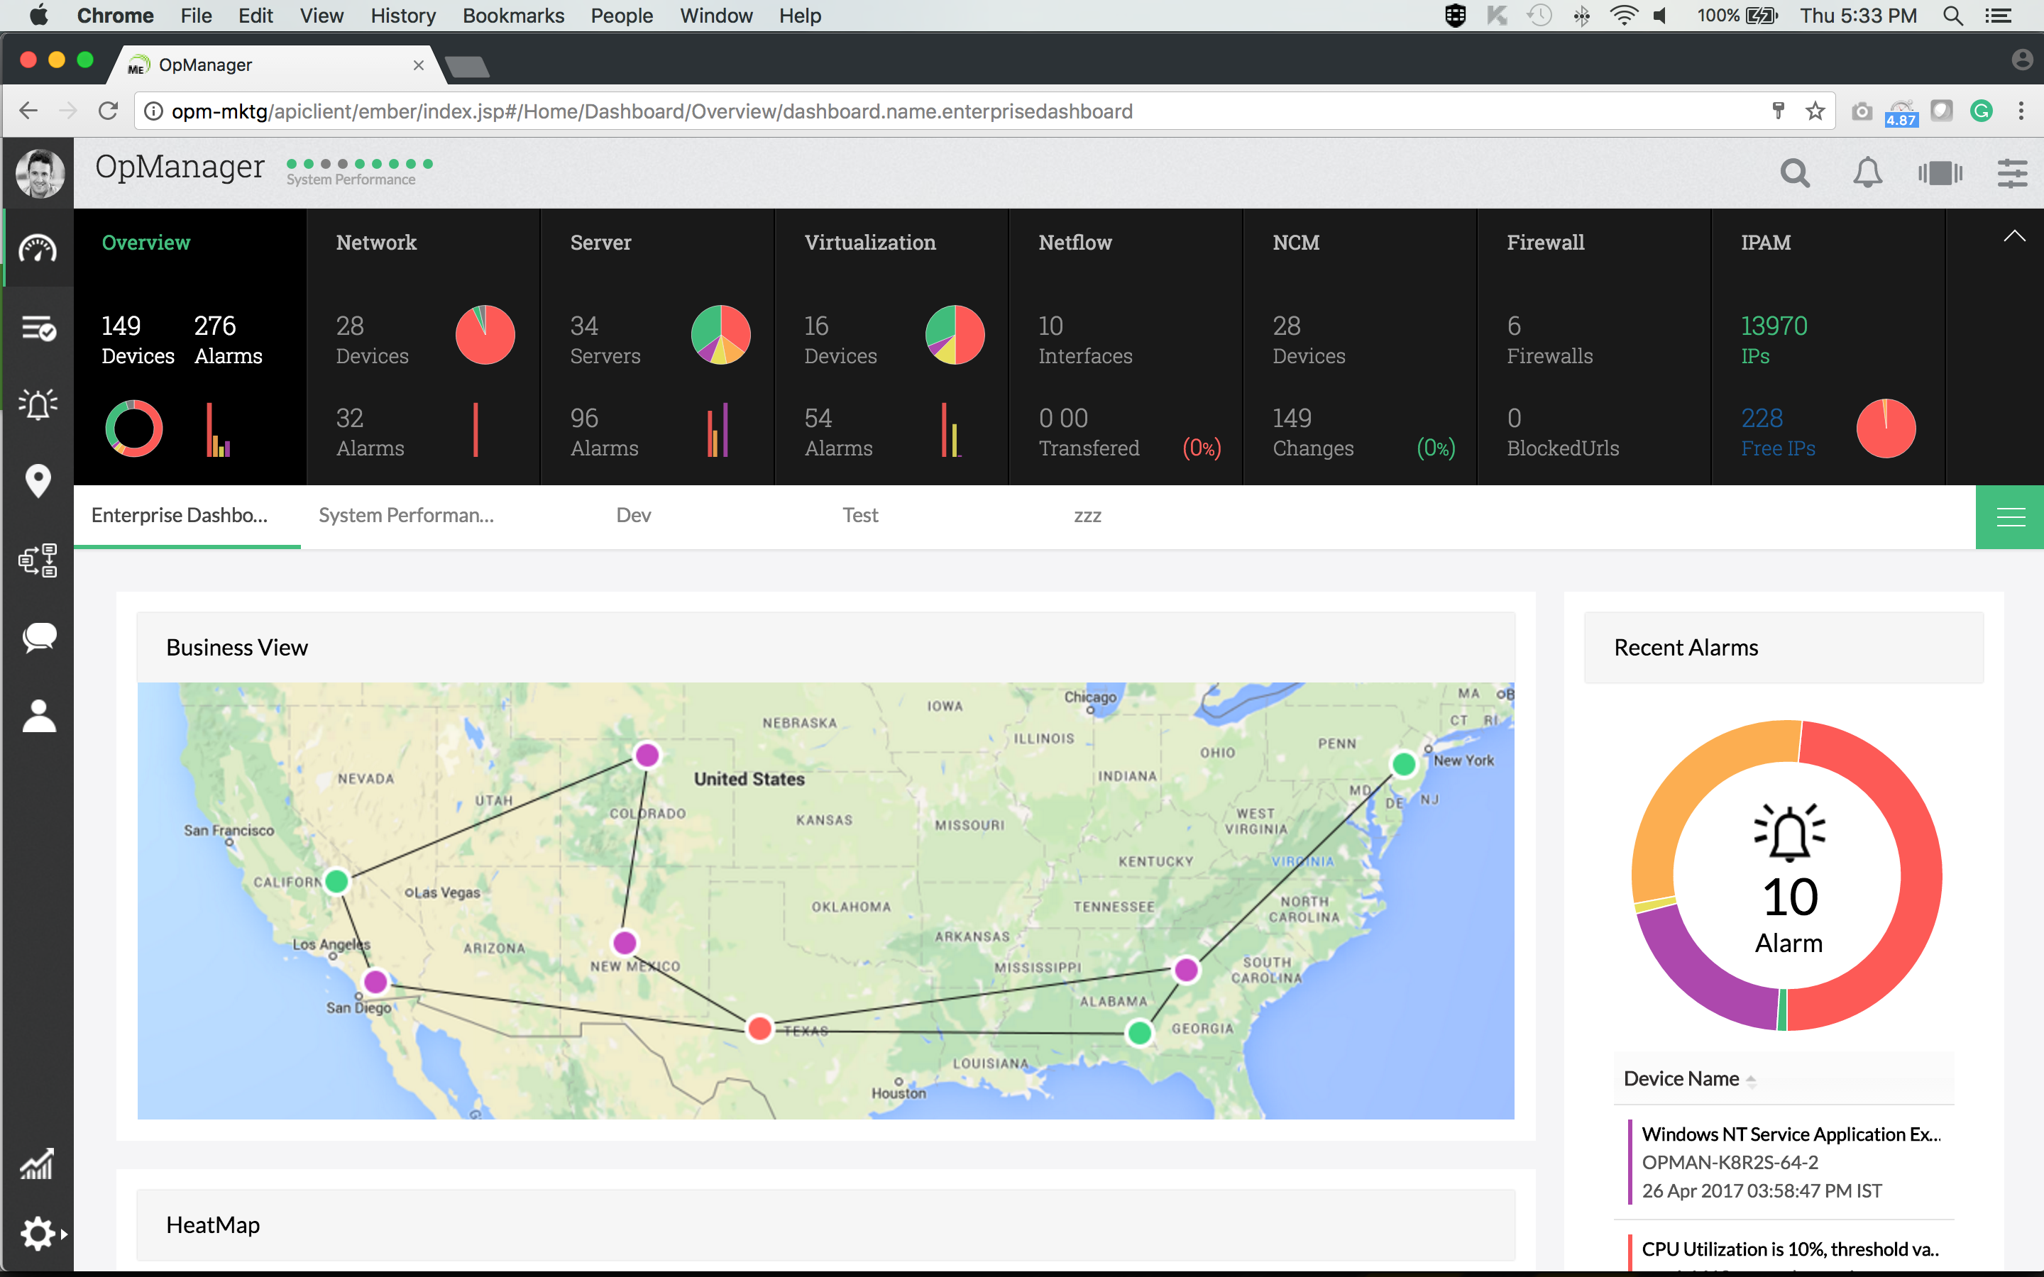Open the NCM summary section

1296,243
